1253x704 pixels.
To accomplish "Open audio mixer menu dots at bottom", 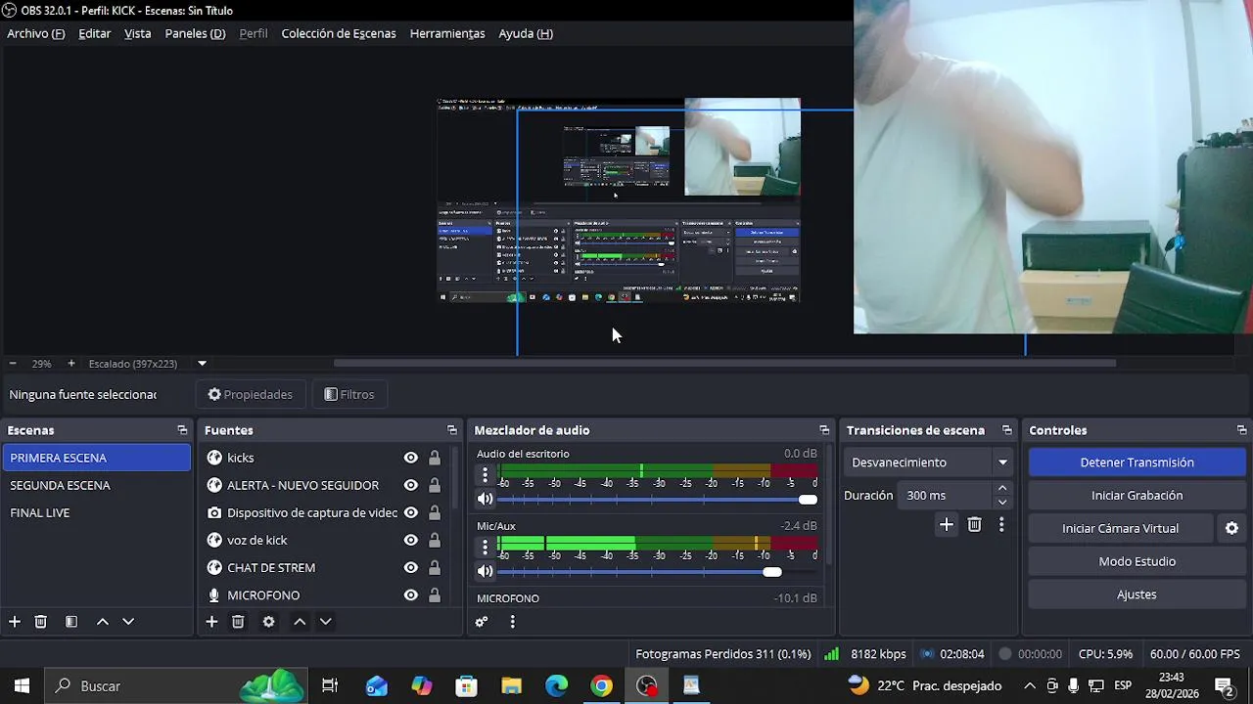I will pyautogui.click(x=512, y=622).
